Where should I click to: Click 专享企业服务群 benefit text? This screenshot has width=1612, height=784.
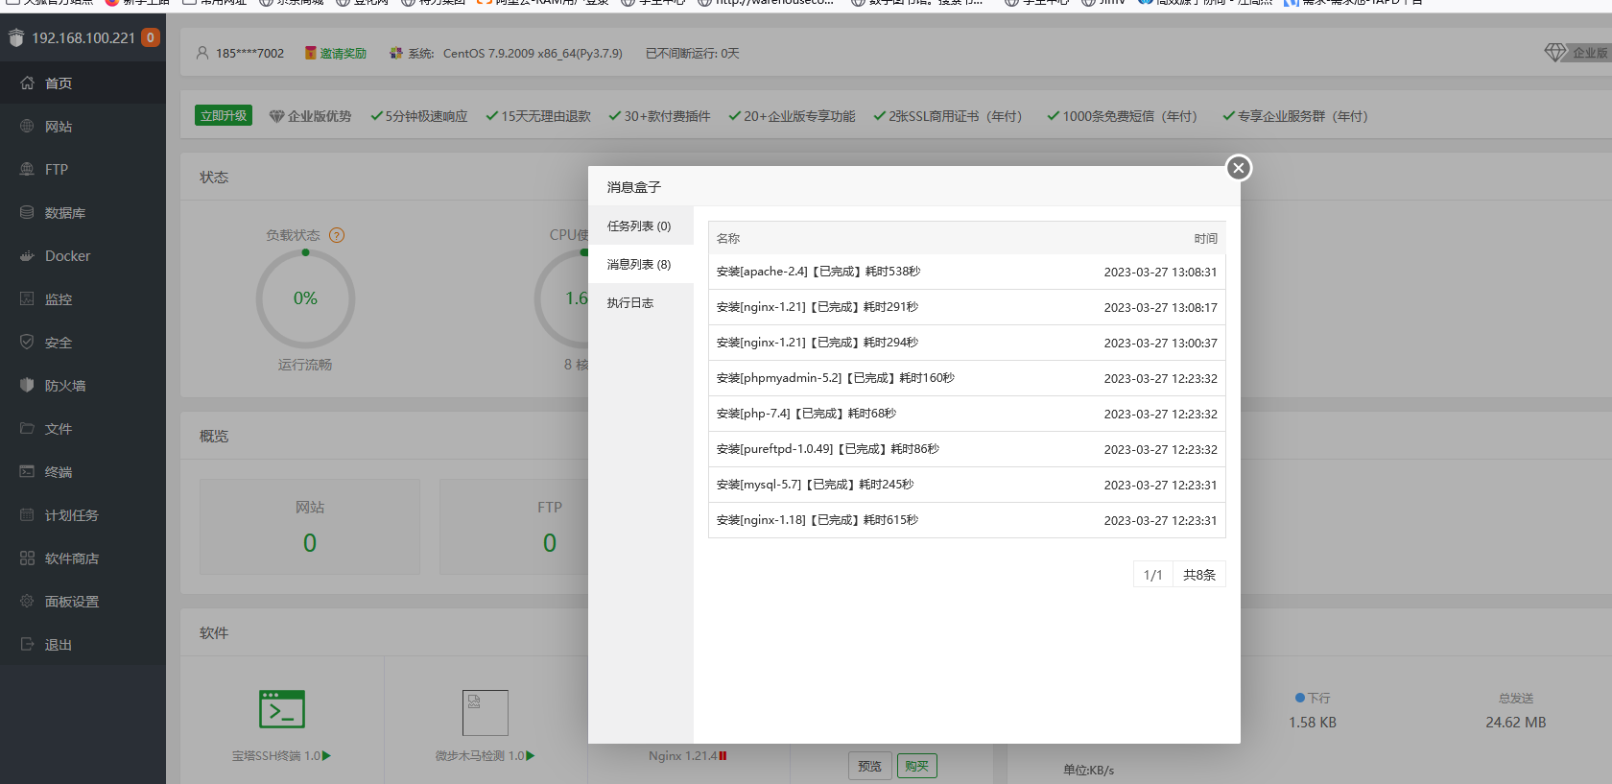[1302, 116]
